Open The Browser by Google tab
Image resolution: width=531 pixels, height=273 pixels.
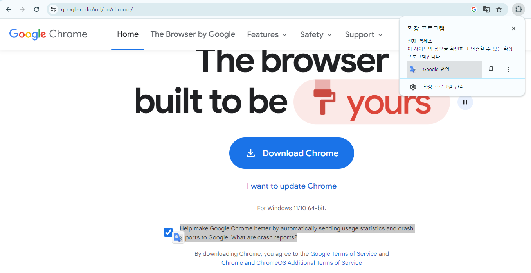point(193,34)
